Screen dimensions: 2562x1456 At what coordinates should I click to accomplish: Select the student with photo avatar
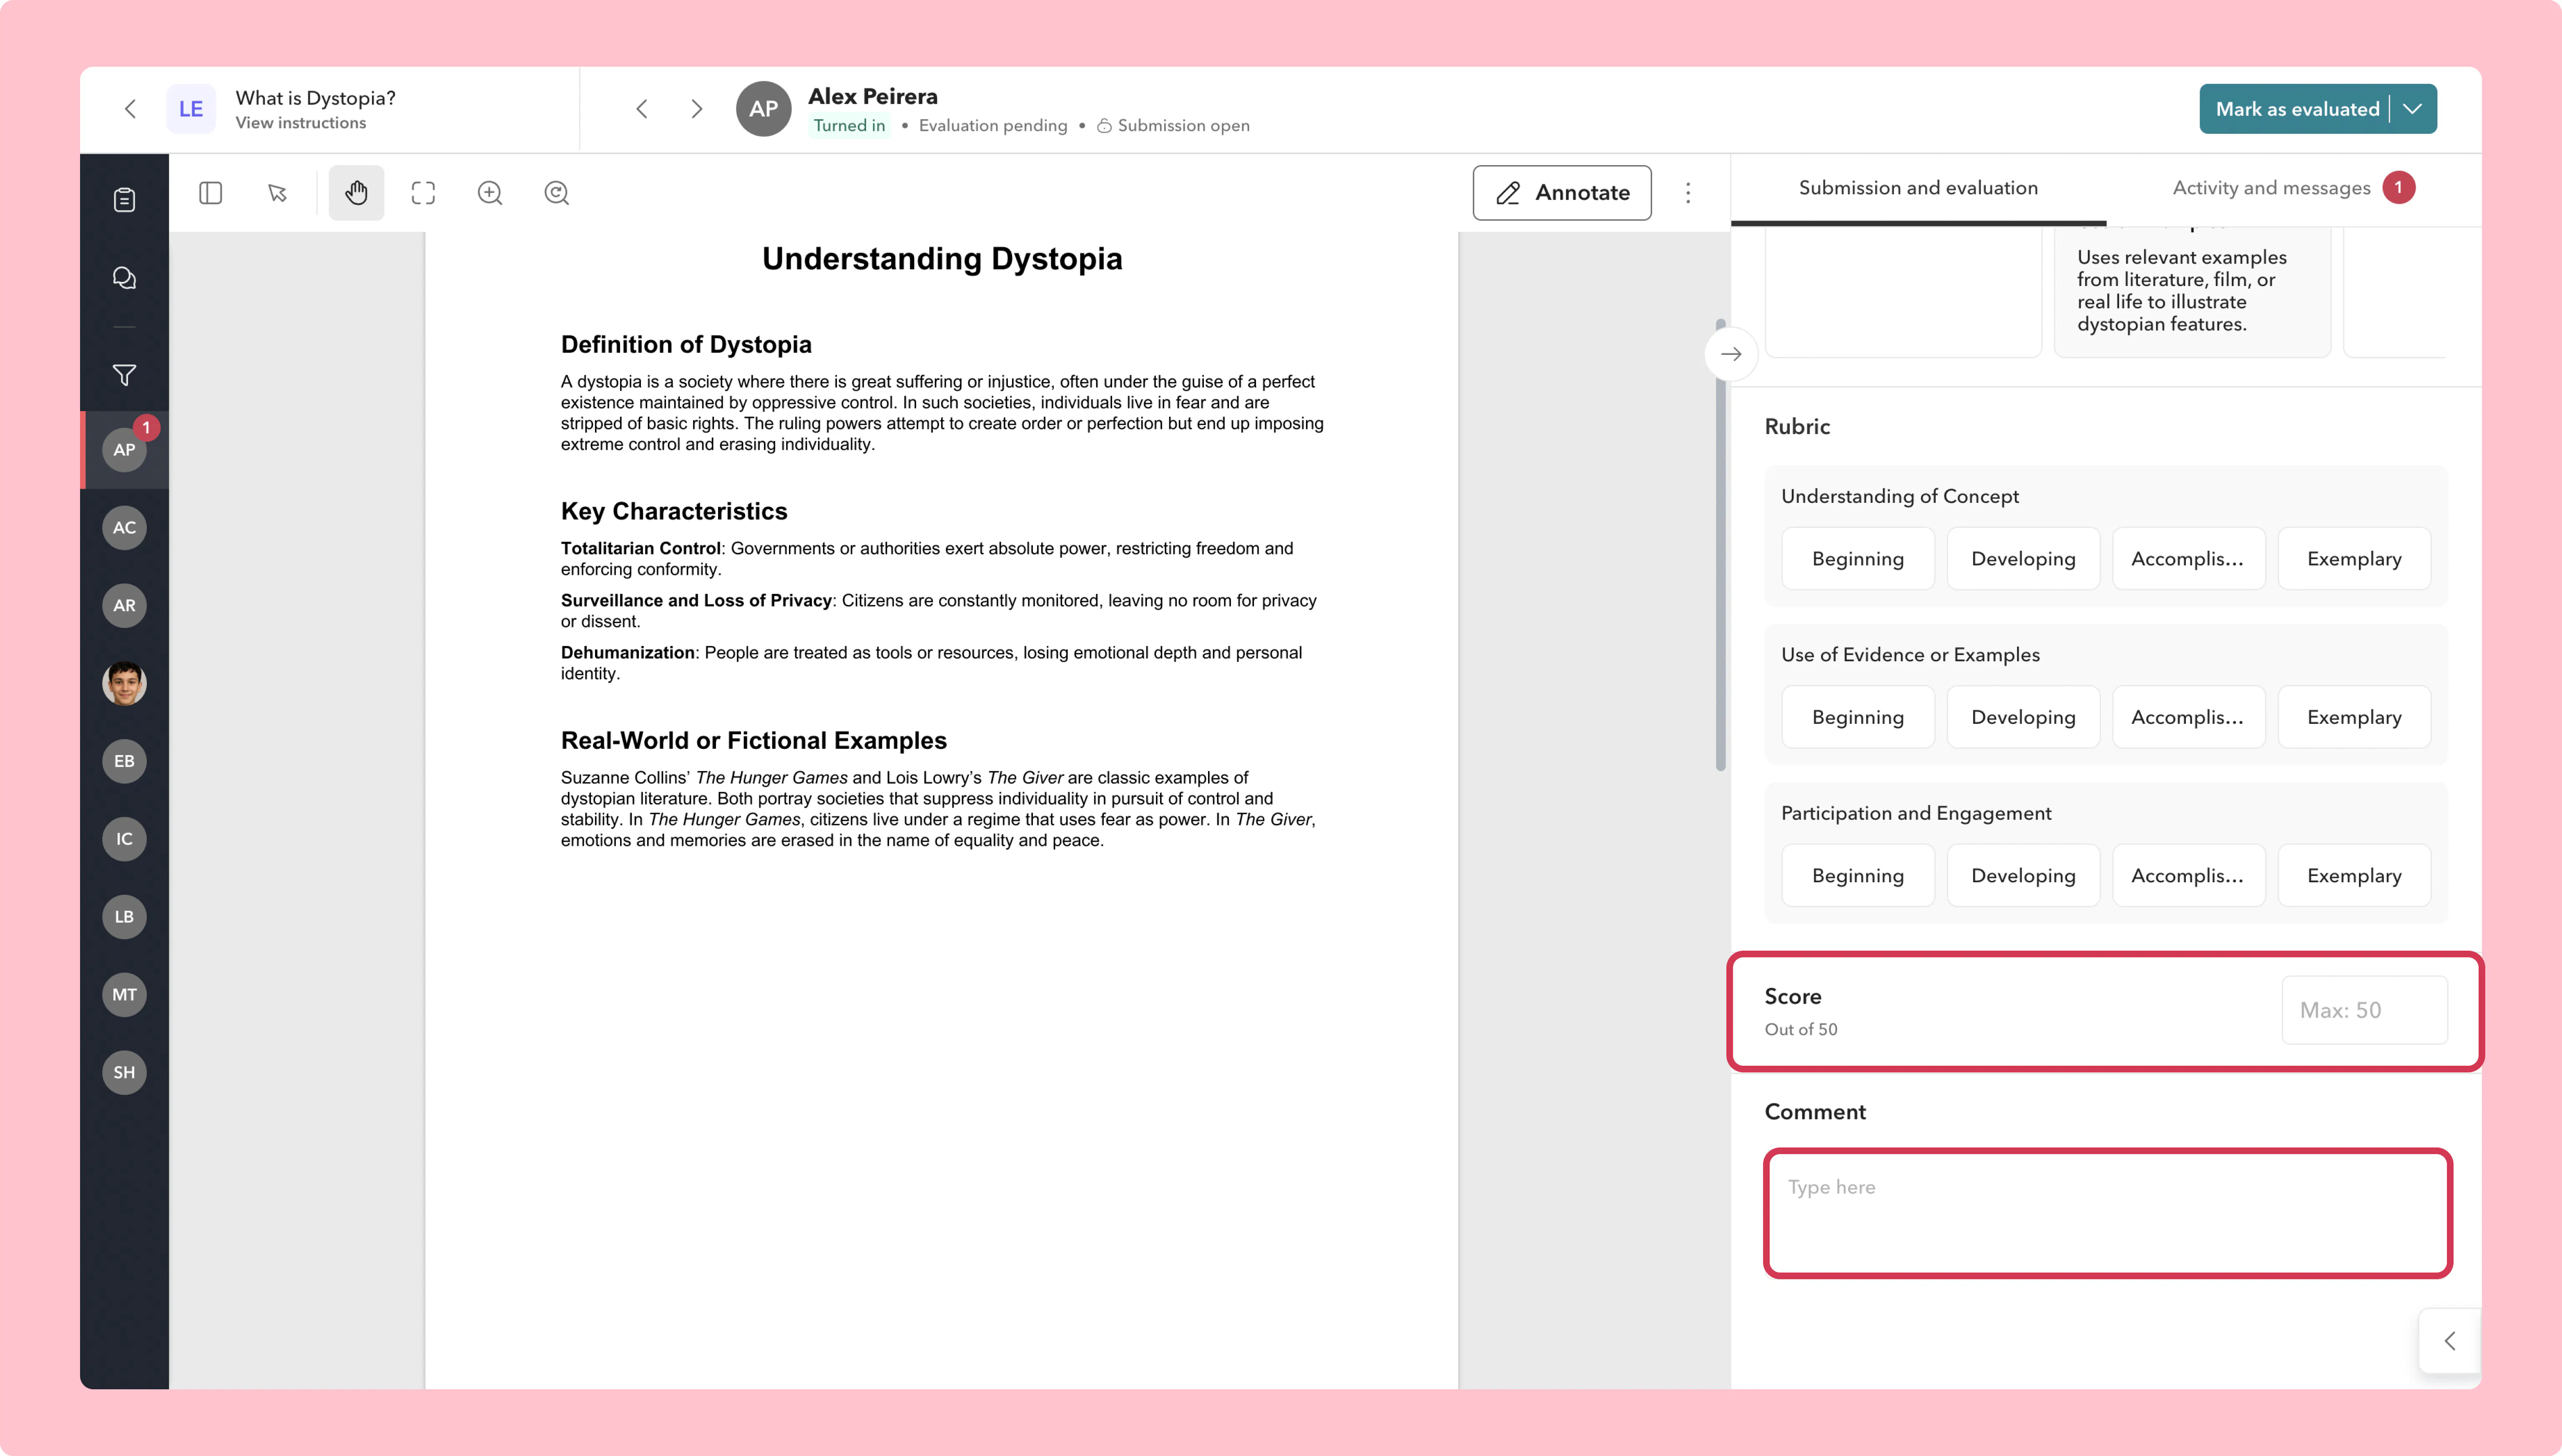pyautogui.click(x=124, y=684)
